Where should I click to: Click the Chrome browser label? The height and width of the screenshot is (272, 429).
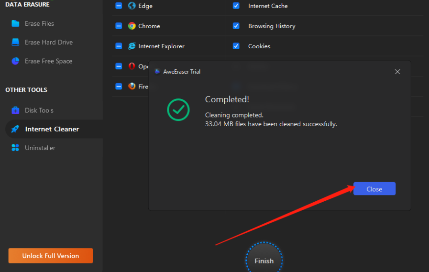149,26
